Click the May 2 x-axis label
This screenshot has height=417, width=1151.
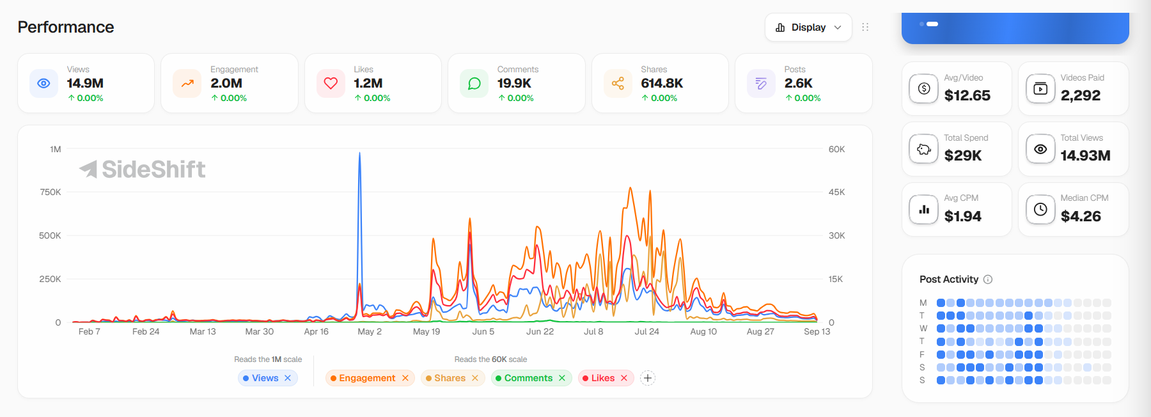(370, 331)
